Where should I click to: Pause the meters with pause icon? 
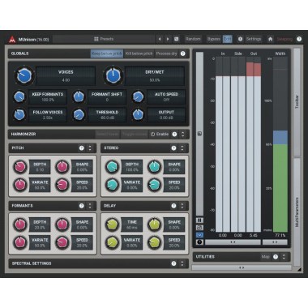pyautogui.click(x=199, y=220)
